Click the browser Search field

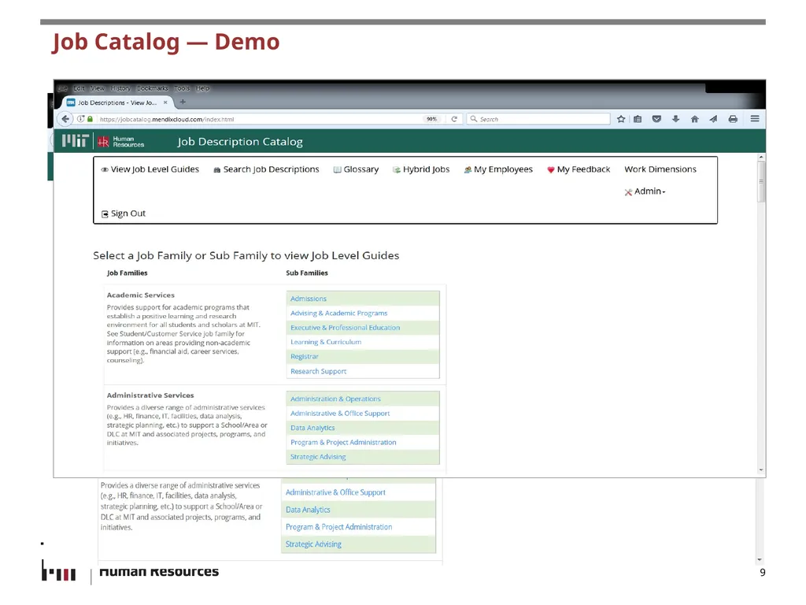[538, 119]
